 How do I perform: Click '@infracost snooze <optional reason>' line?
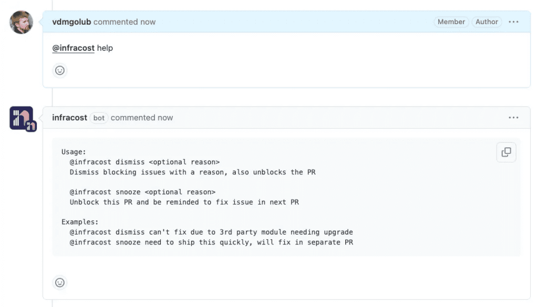pyautogui.click(x=142, y=192)
